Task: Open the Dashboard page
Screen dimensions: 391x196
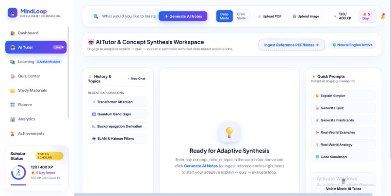Action: [x=36, y=33]
